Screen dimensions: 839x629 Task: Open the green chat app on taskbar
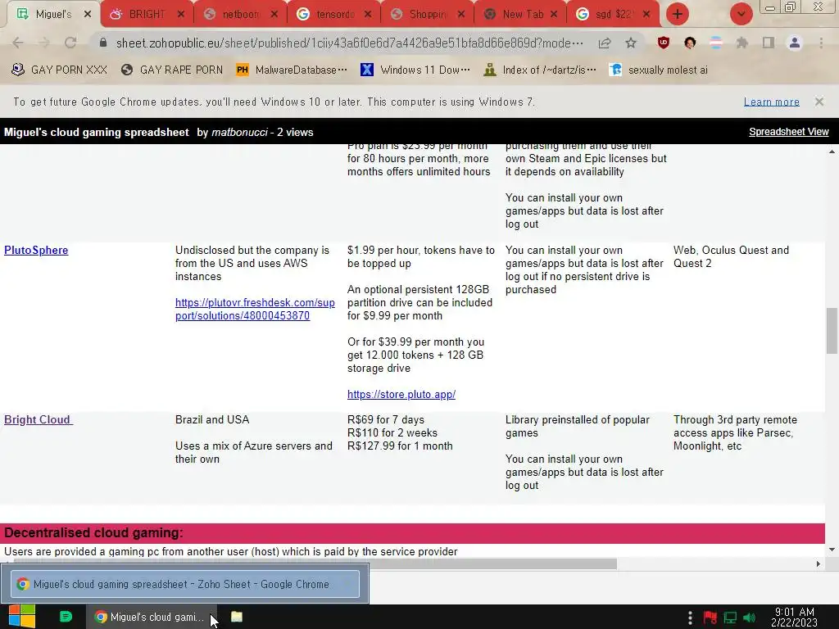pyautogui.click(x=66, y=617)
